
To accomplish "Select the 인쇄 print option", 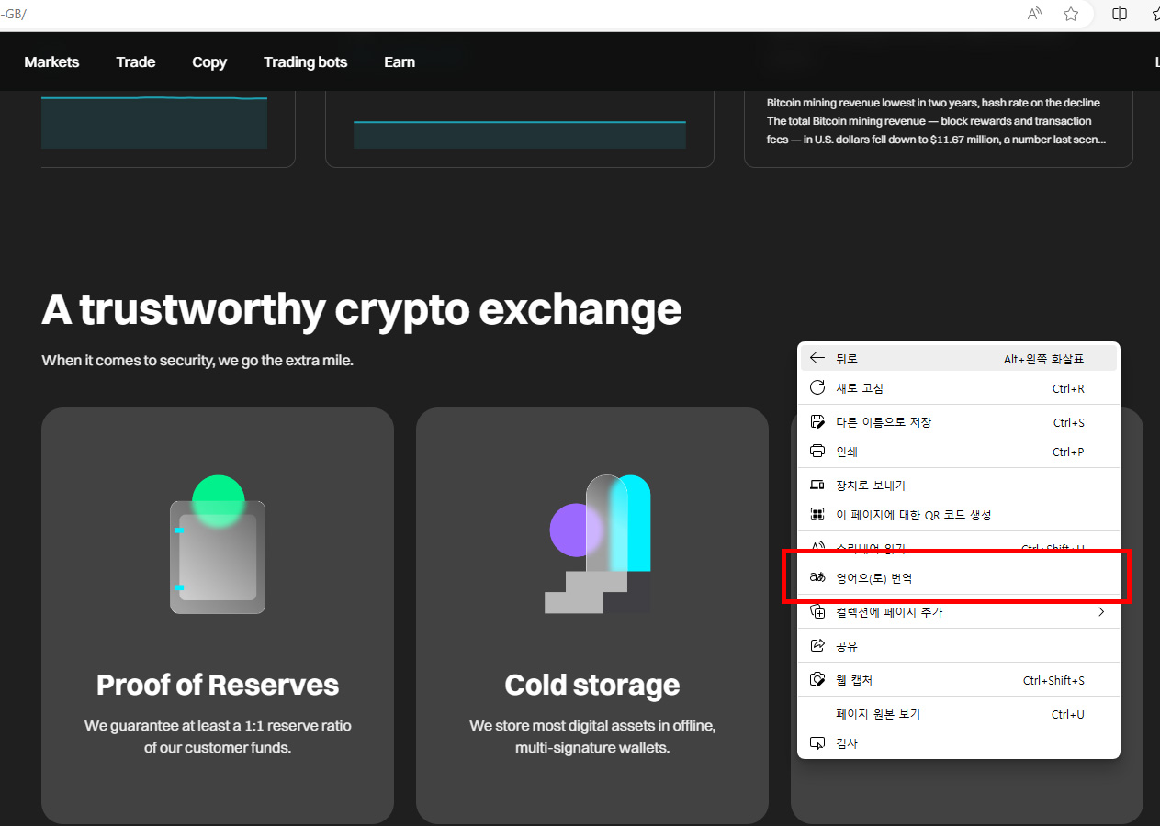I will point(959,452).
